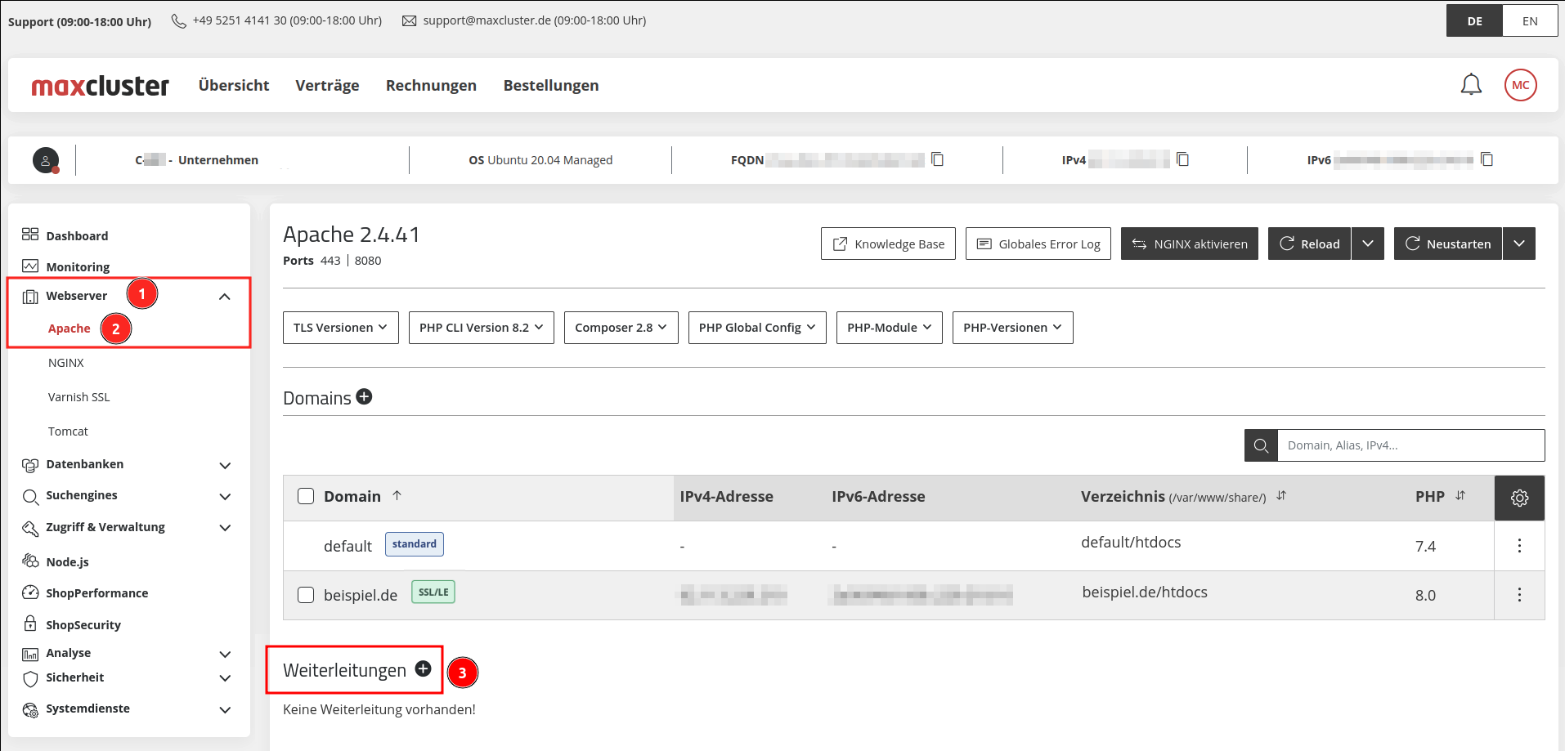1565x751 pixels.
Task: Click the SSL/LE badge on beispiel.de
Action: click(x=433, y=592)
